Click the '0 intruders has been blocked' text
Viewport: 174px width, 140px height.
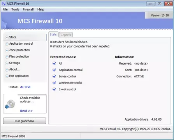pos(69,42)
